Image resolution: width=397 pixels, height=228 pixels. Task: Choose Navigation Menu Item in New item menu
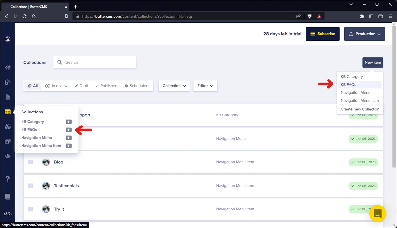click(360, 101)
